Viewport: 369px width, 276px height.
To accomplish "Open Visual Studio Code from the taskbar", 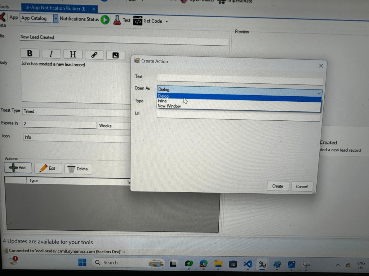I will 248,264.
